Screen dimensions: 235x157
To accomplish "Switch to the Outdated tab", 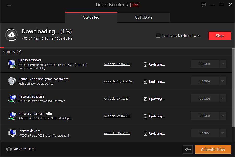I will 91,17.
